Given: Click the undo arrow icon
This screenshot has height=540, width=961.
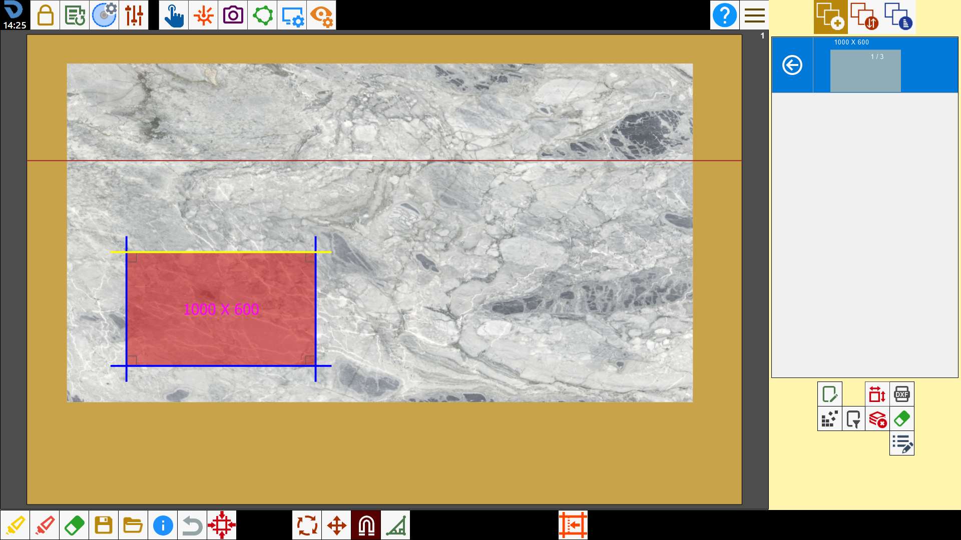Looking at the screenshot, I should pos(192,525).
